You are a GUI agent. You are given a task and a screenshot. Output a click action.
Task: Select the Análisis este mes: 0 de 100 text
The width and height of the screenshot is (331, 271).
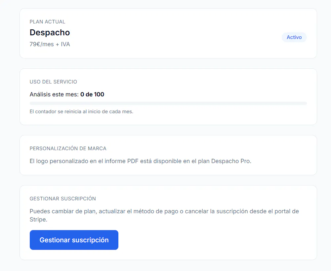tap(67, 94)
